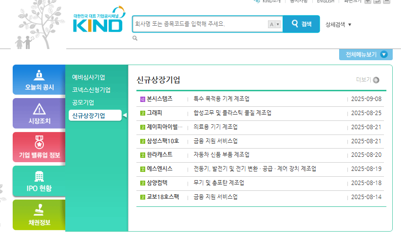This screenshot has height=236, width=401.
Task: Click industry text 자동차 신품 부품 제조업
Action: pyautogui.click(x=222, y=154)
